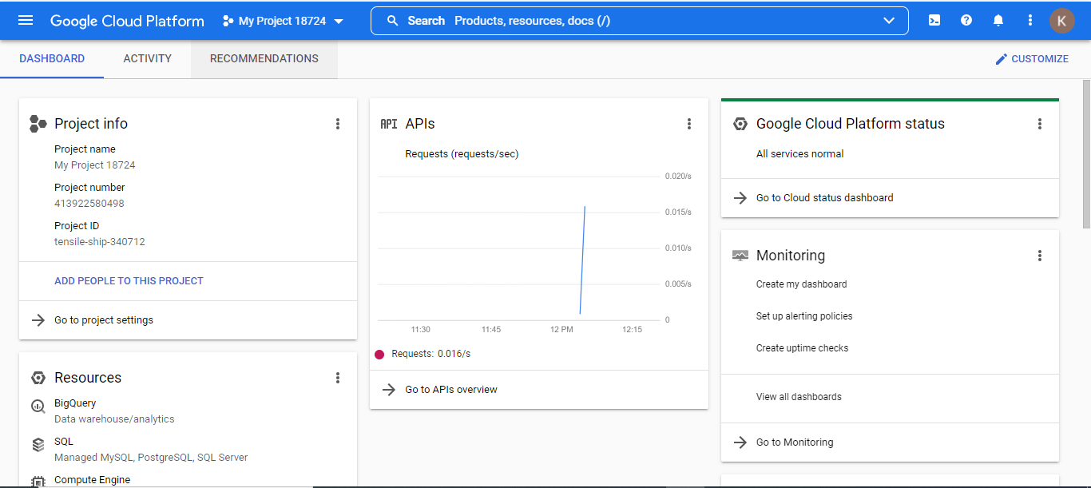This screenshot has width=1091, height=488.
Task: Click the All services normal text
Action: click(x=800, y=154)
